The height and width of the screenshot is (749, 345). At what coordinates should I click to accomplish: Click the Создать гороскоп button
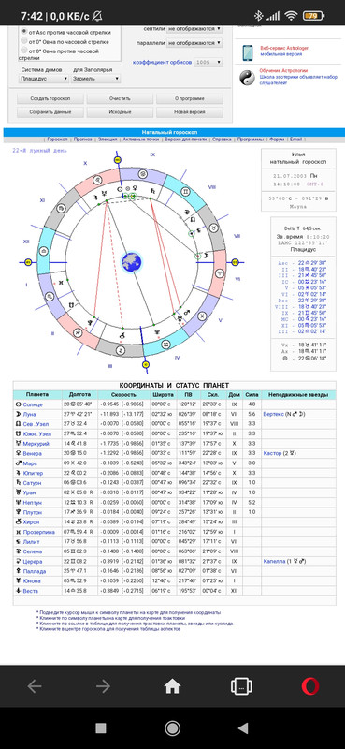(x=50, y=99)
